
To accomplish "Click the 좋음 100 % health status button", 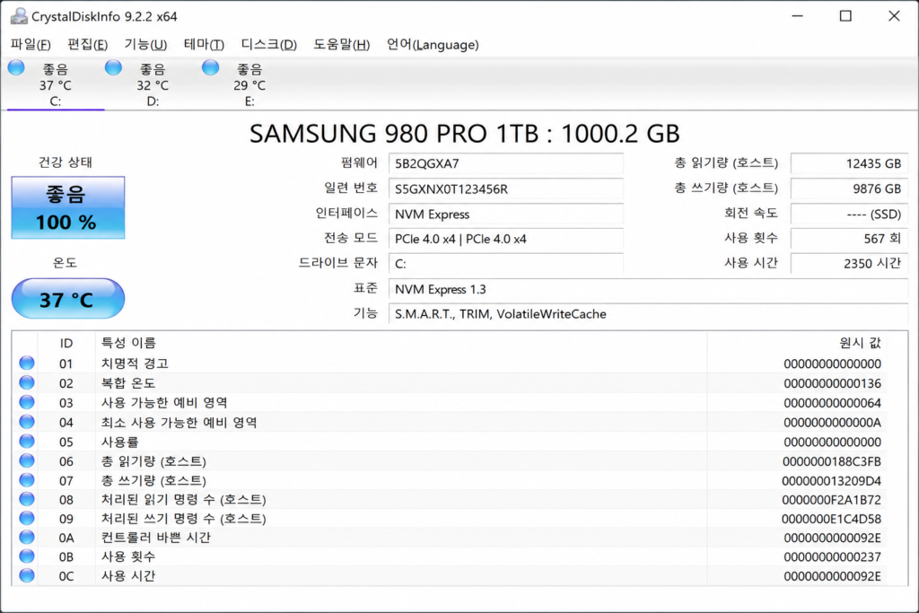I will [x=68, y=207].
